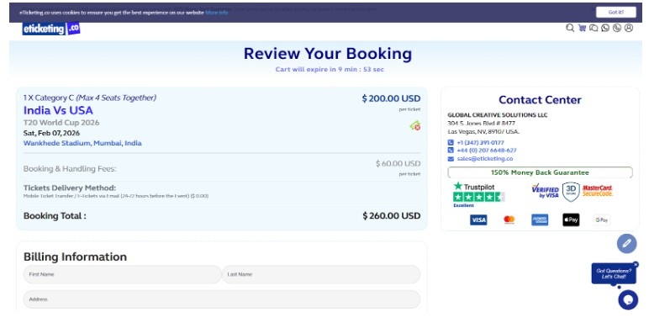Viewport: 649px width, 317px height.
Task: Click the $ 260.00 USD booking total
Action: [392, 215]
